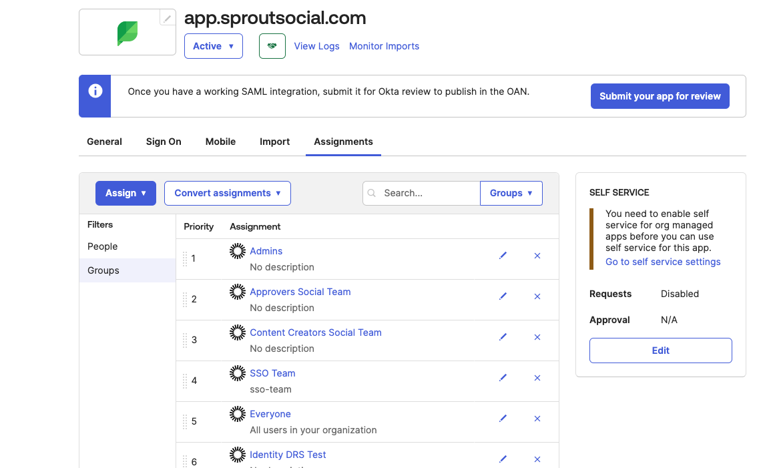This screenshot has width=759, height=468.
Task: Click the Sprout Social leaf logo
Action: (128, 33)
